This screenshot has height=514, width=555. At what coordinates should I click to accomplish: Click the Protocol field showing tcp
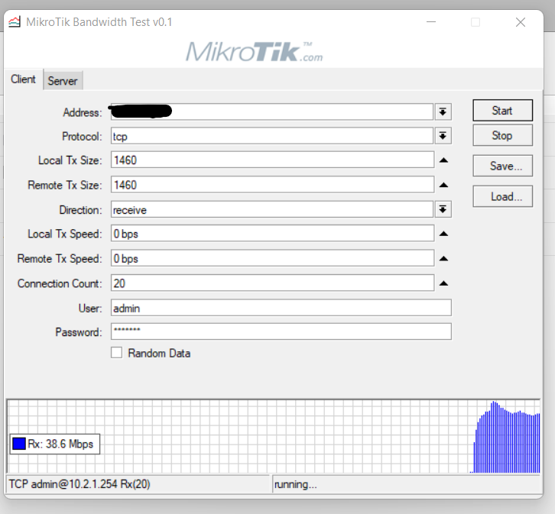click(x=272, y=136)
